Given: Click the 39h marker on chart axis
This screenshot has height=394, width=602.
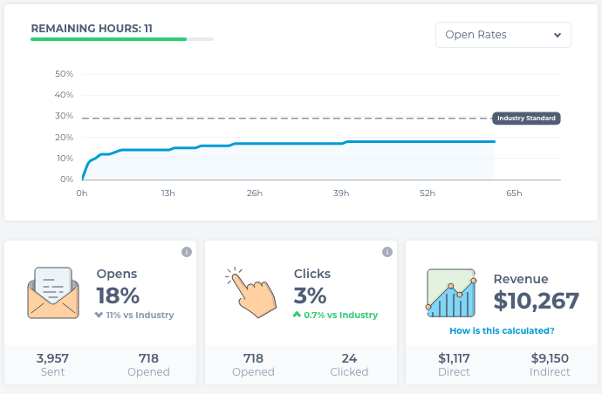Looking at the screenshot, I should pos(340,193).
